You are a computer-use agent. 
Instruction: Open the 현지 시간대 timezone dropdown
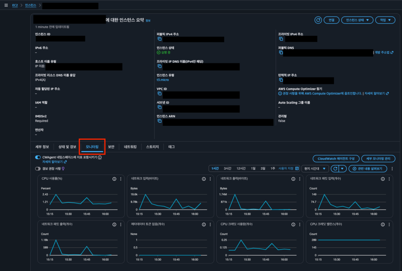coord(315,169)
